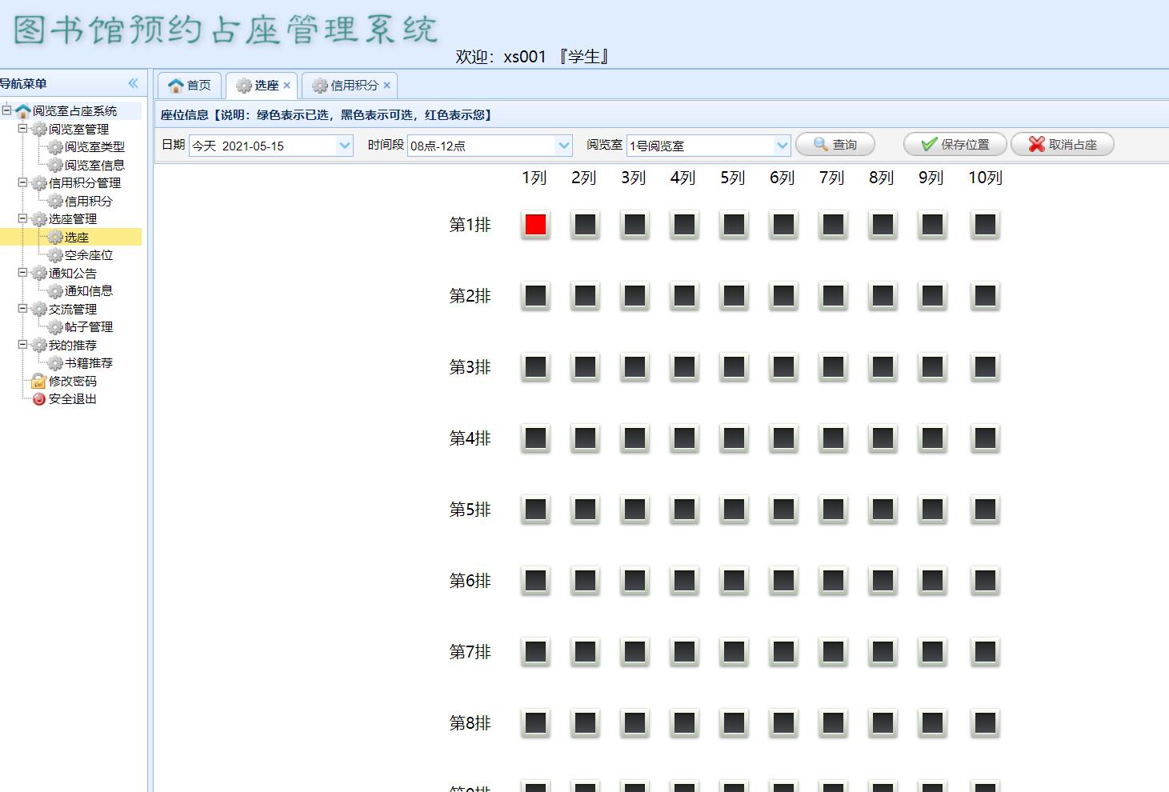Click your red seat in 第1排 1列
This screenshot has height=792, width=1169.
[x=535, y=225]
